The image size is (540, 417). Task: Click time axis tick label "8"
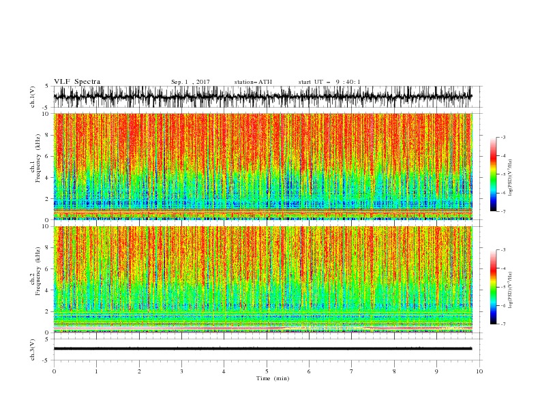(x=394, y=371)
